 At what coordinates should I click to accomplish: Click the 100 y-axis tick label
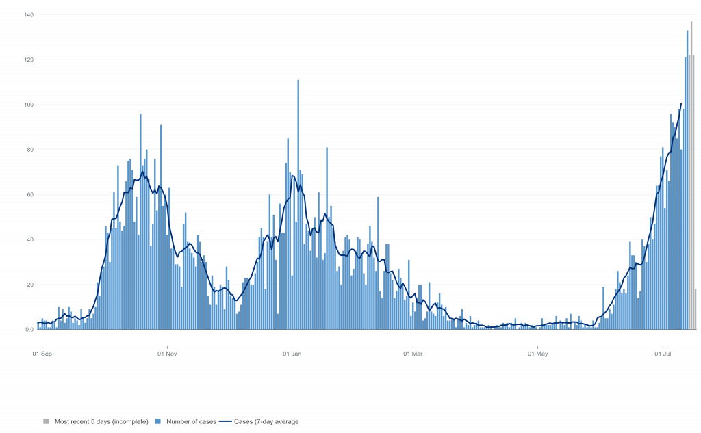click(29, 105)
